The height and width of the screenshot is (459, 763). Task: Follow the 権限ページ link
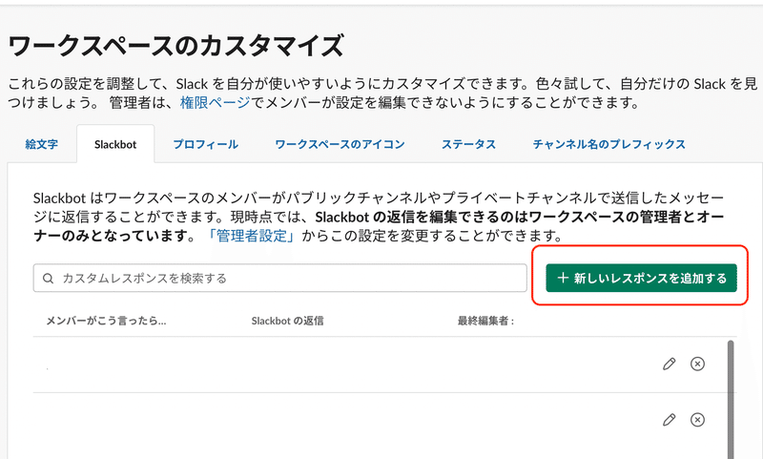tap(216, 103)
